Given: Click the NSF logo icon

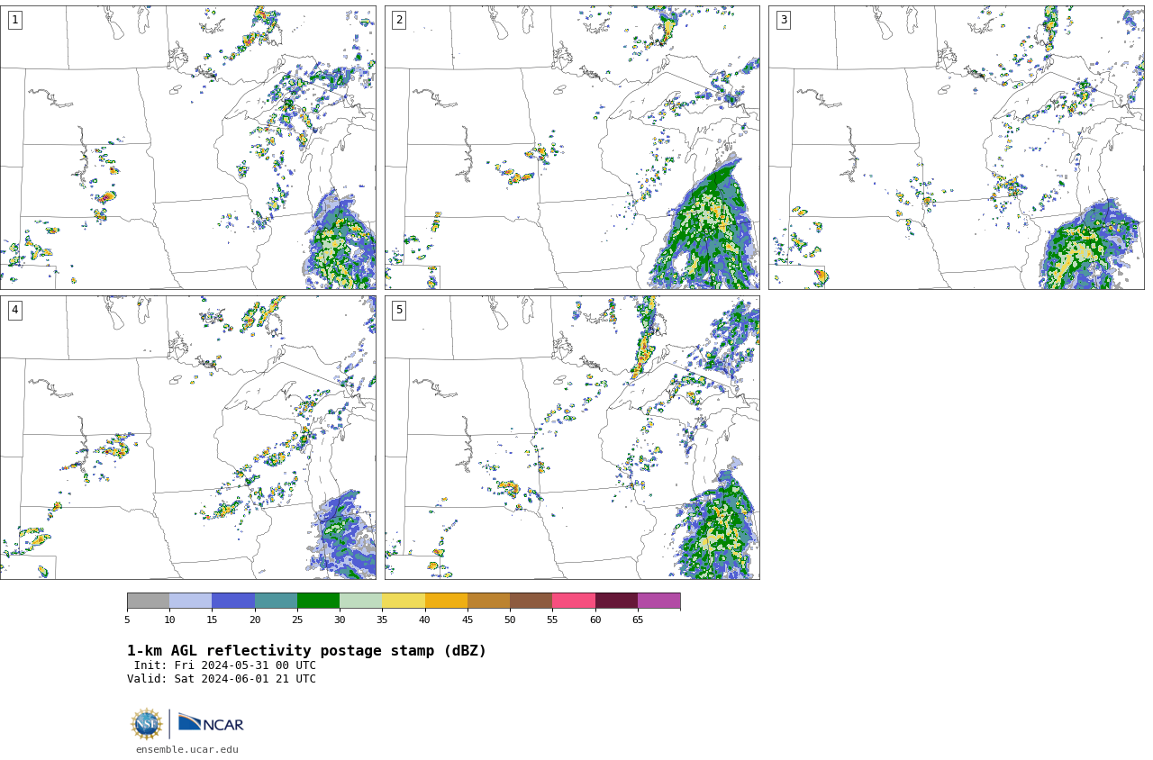Looking at the screenshot, I should pyautogui.click(x=147, y=724).
